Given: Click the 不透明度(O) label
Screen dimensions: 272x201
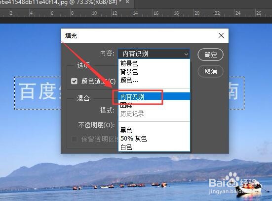Looking at the screenshot, I should (96, 125).
